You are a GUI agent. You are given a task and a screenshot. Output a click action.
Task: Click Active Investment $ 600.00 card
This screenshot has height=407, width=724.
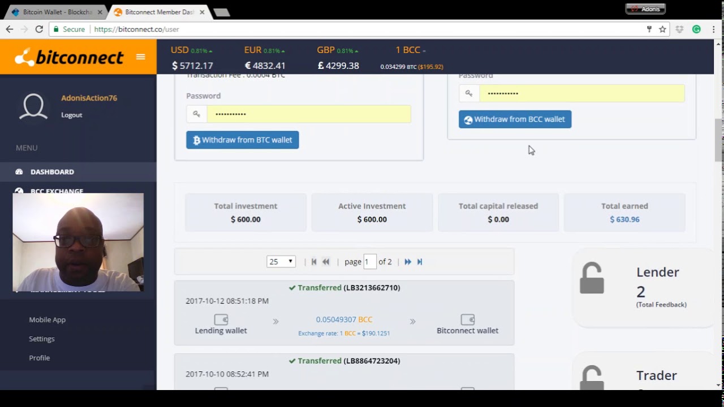coord(372,213)
